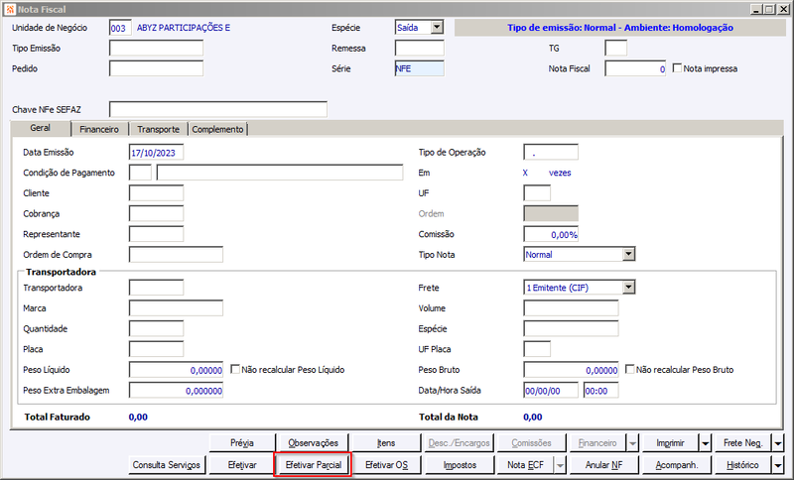The height and width of the screenshot is (480, 794).
Task: Click the Data/Hora Saída date field
Action: point(551,391)
